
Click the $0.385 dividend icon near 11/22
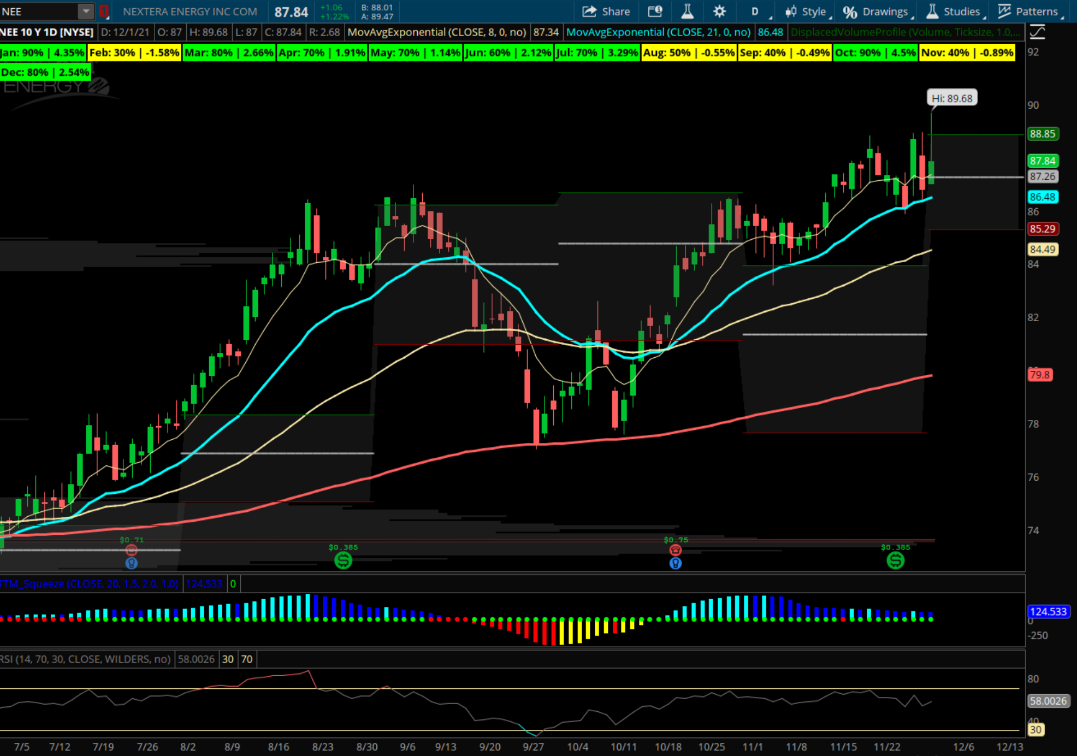pyautogui.click(x=896, y=560)
